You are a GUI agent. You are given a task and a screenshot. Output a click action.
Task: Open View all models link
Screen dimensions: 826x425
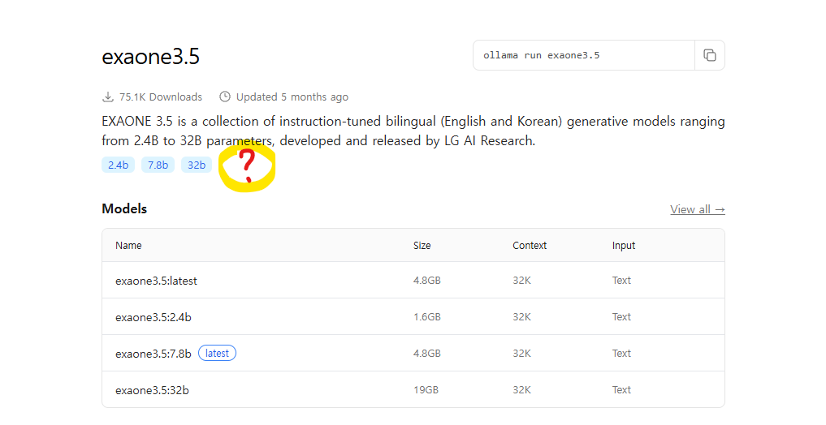coord(698,209)
